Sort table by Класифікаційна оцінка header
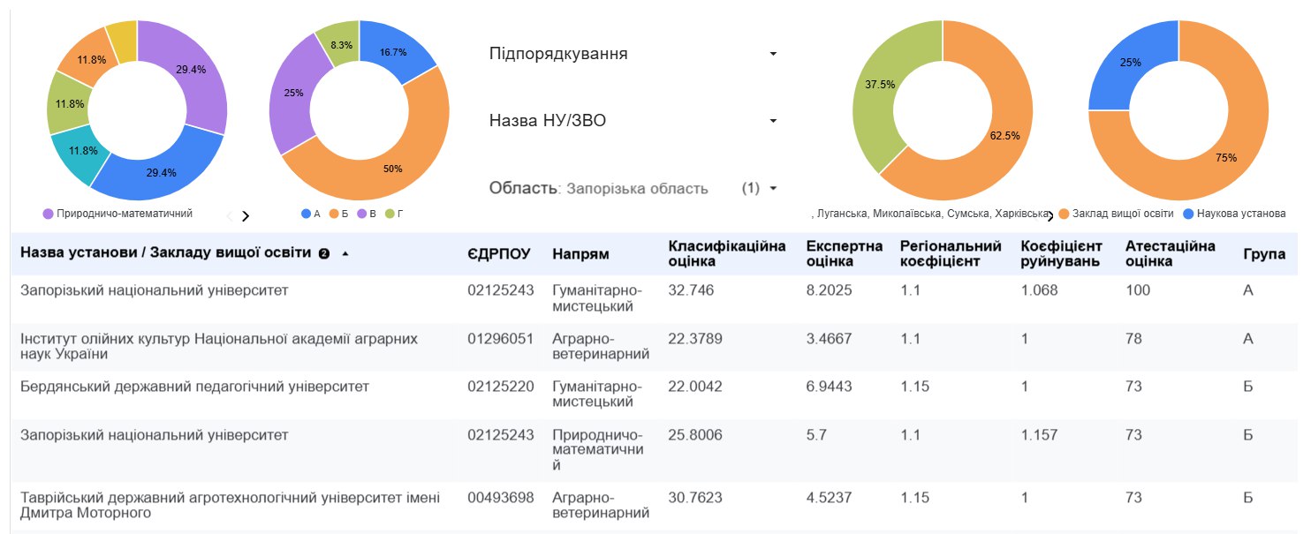 [x=726, y=253]
